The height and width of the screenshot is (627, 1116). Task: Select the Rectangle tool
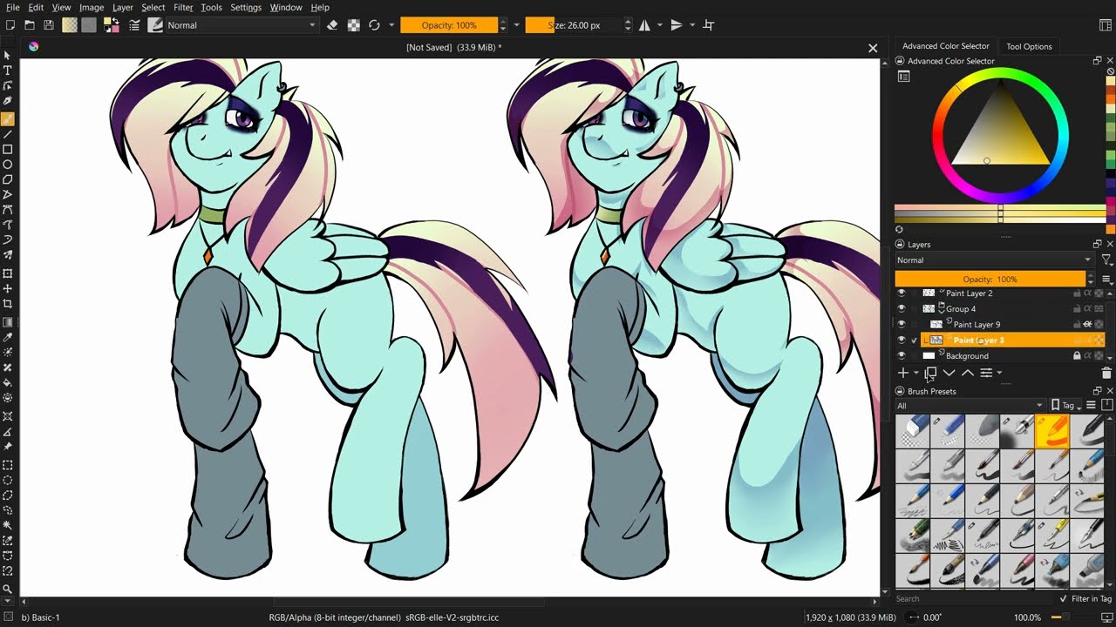tap(8, 149)
